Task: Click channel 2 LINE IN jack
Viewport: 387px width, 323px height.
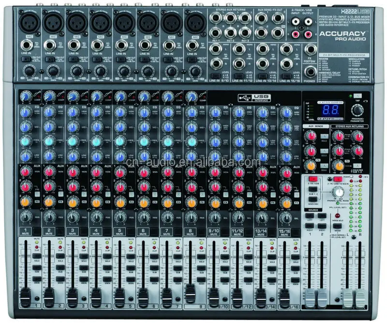Action: pos(50,46)
